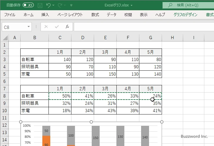Open the 校閲 tab
This screenshot has width=214, height=146.
pyautogui.click(x=128, y=15)
